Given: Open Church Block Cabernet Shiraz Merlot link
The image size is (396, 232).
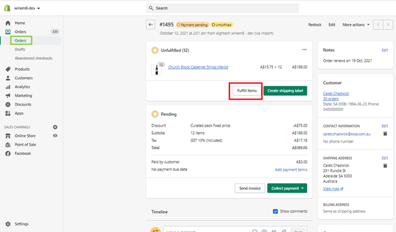Looking at the screenshot, I should coord(198,67).
